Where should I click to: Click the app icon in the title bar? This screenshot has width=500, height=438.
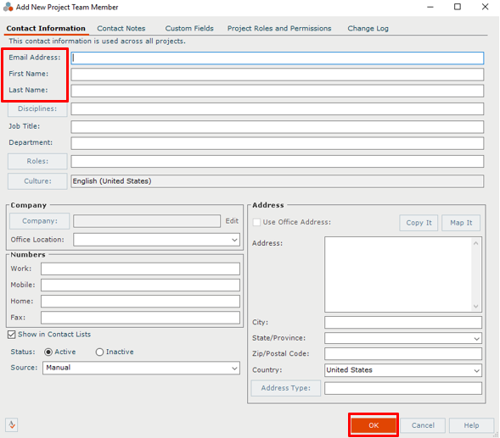pyautogui.click(x=8, y=7)
